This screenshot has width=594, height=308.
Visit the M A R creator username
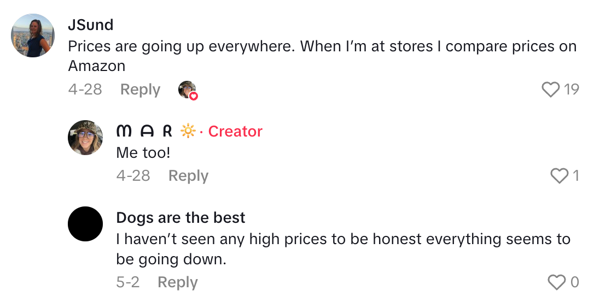(x=144, y=132)
